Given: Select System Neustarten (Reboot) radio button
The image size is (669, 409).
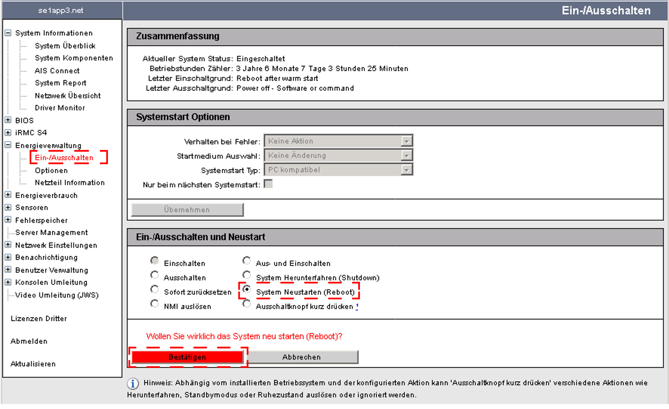Looking at the screenshot, I should coord(247,289).
